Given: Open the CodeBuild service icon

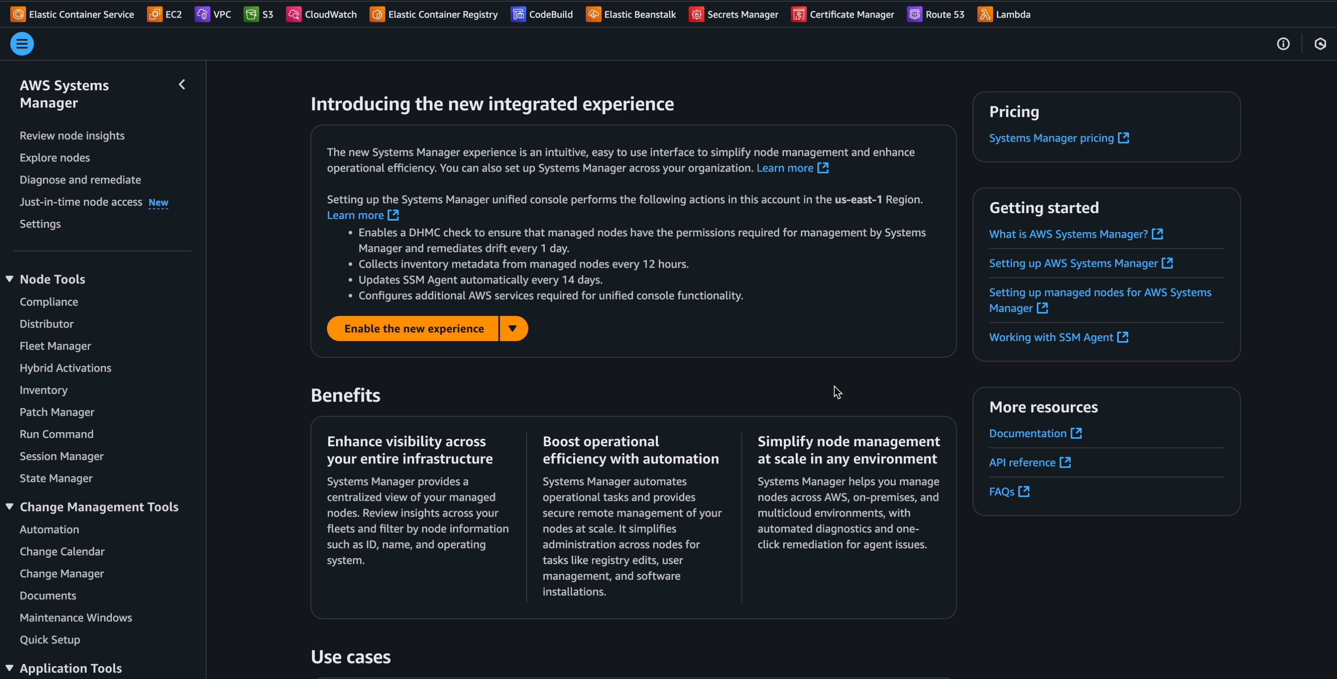Looking at the screenshot, I should 518,14.
